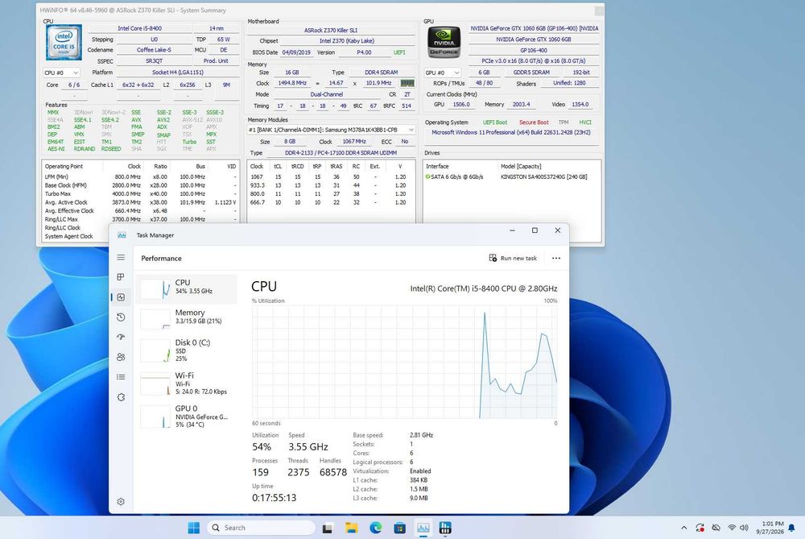Screen dimensions: 805x539
Task: Click KINGSTON SA400S37240G drive entry
Action: [x=543, y=176]
